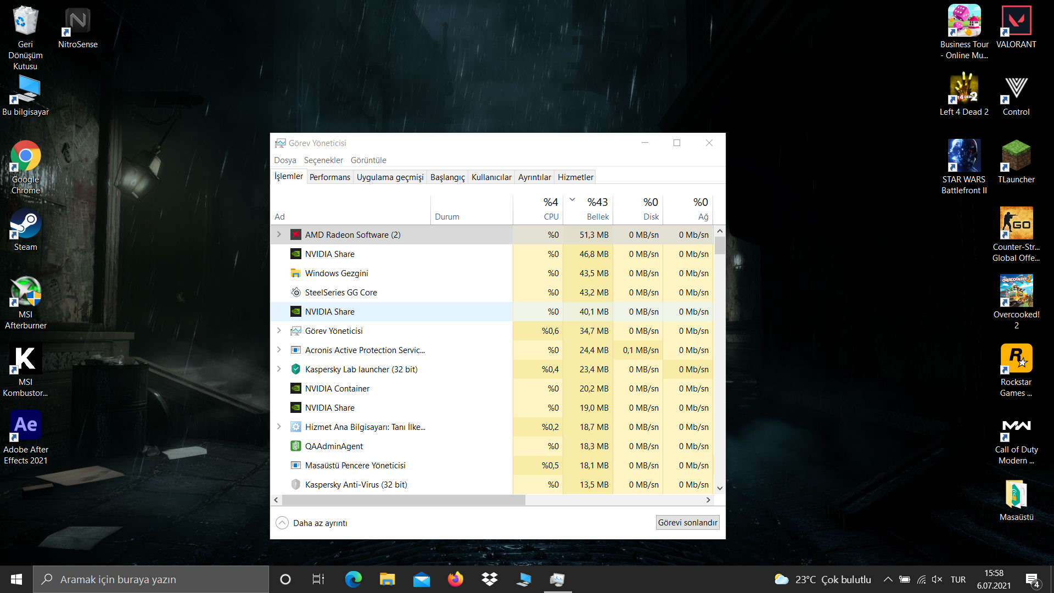Expand the Acronis Active Protection Service entry
This screenshot has height=593, width=1054.
[x=279, y=350]
